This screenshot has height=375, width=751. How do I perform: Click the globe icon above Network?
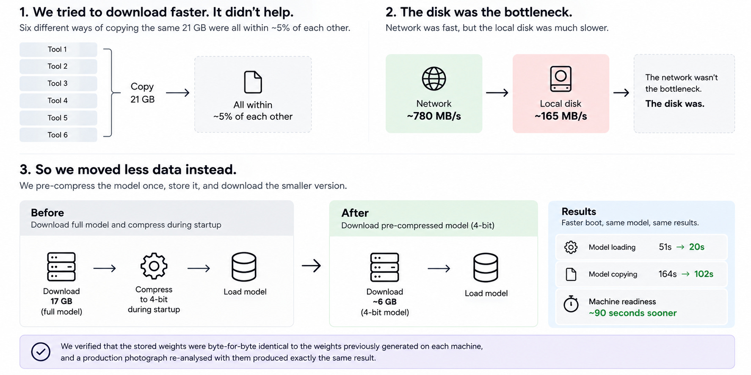[x=434, y=79]
